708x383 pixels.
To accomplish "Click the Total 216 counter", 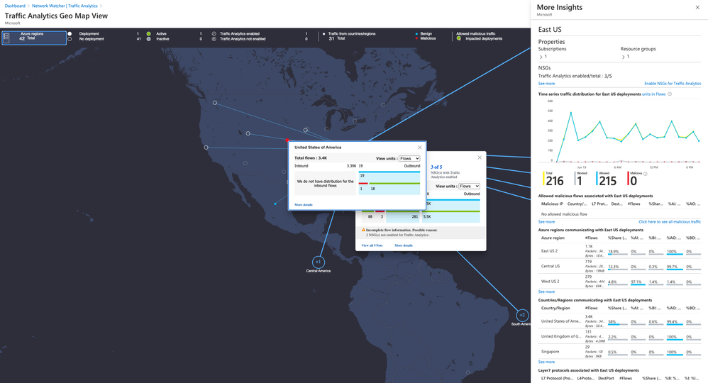I will (554, 179).
